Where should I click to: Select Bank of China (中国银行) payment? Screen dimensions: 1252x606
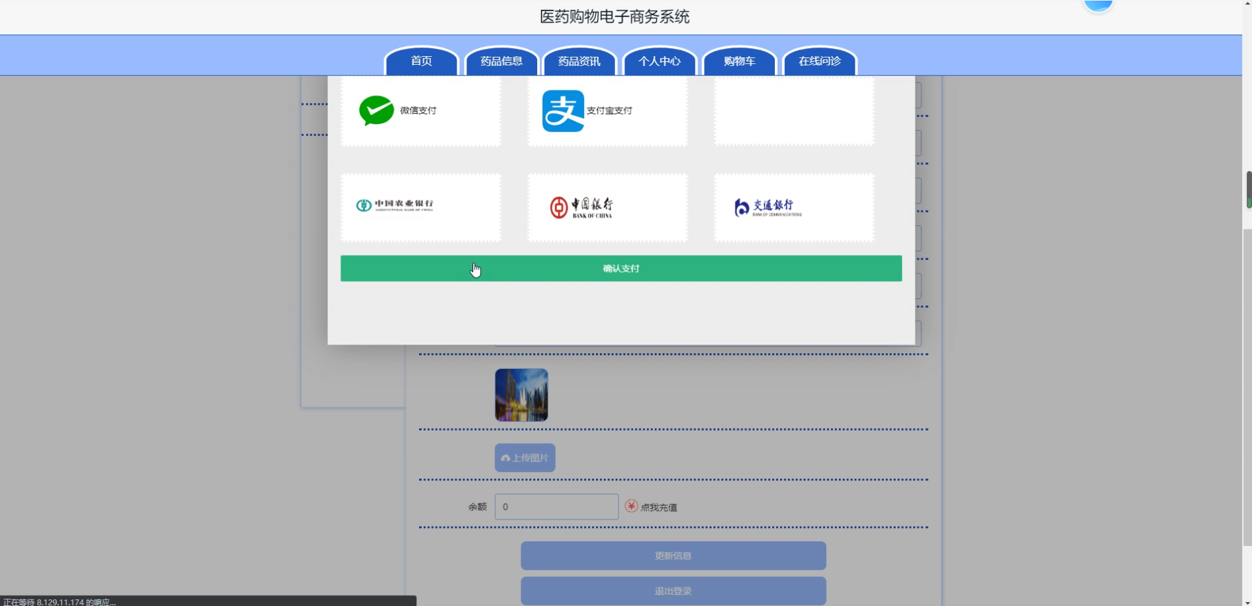click(607, 207)
